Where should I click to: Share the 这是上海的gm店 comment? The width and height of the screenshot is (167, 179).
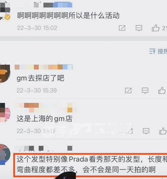click(x=129, y=131)
